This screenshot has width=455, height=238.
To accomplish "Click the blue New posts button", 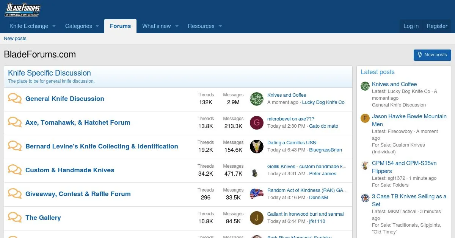I will tap(432, 55).
